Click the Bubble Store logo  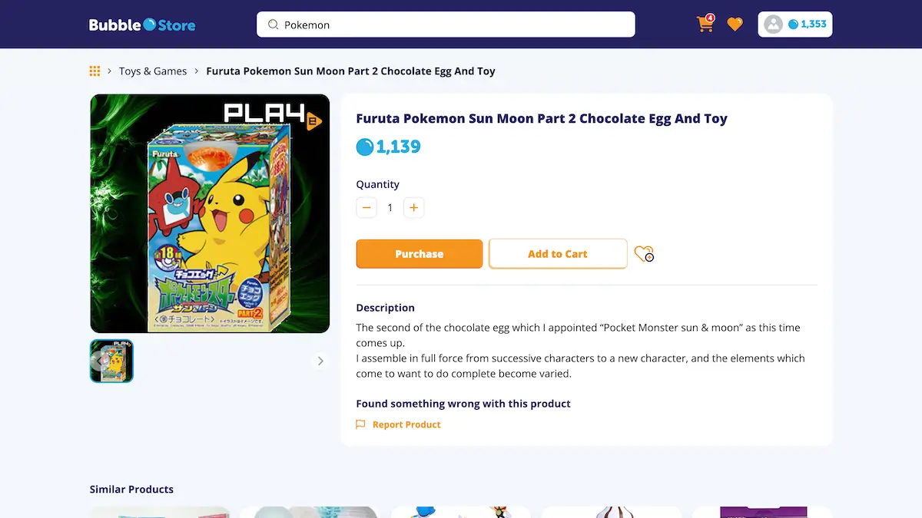[142, 25]
